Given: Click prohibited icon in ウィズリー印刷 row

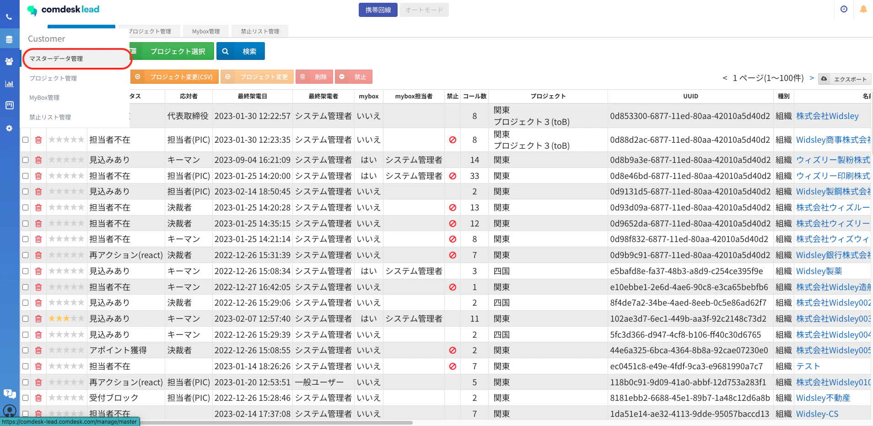Looking at the screenshot, I should tap(453, 176).
